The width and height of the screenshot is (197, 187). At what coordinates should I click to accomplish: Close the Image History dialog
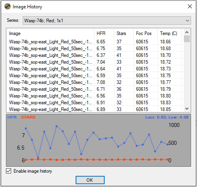[190, 6]
